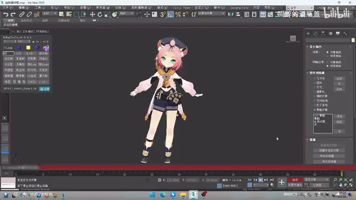Screen dimensions: 356x200
Task: Open the 编辑 menu
Action: coord(23,8)
